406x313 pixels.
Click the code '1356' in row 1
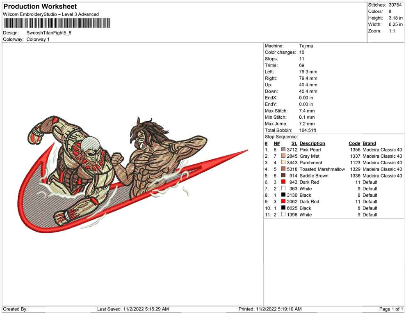[x=355, y=150]
